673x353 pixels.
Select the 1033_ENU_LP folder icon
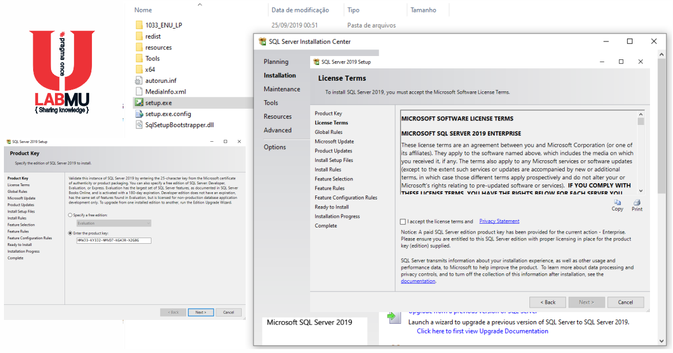140,25
